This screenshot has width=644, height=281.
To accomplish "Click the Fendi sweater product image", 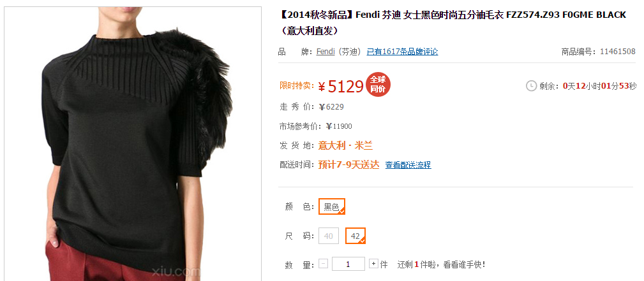I will point(133,143).
